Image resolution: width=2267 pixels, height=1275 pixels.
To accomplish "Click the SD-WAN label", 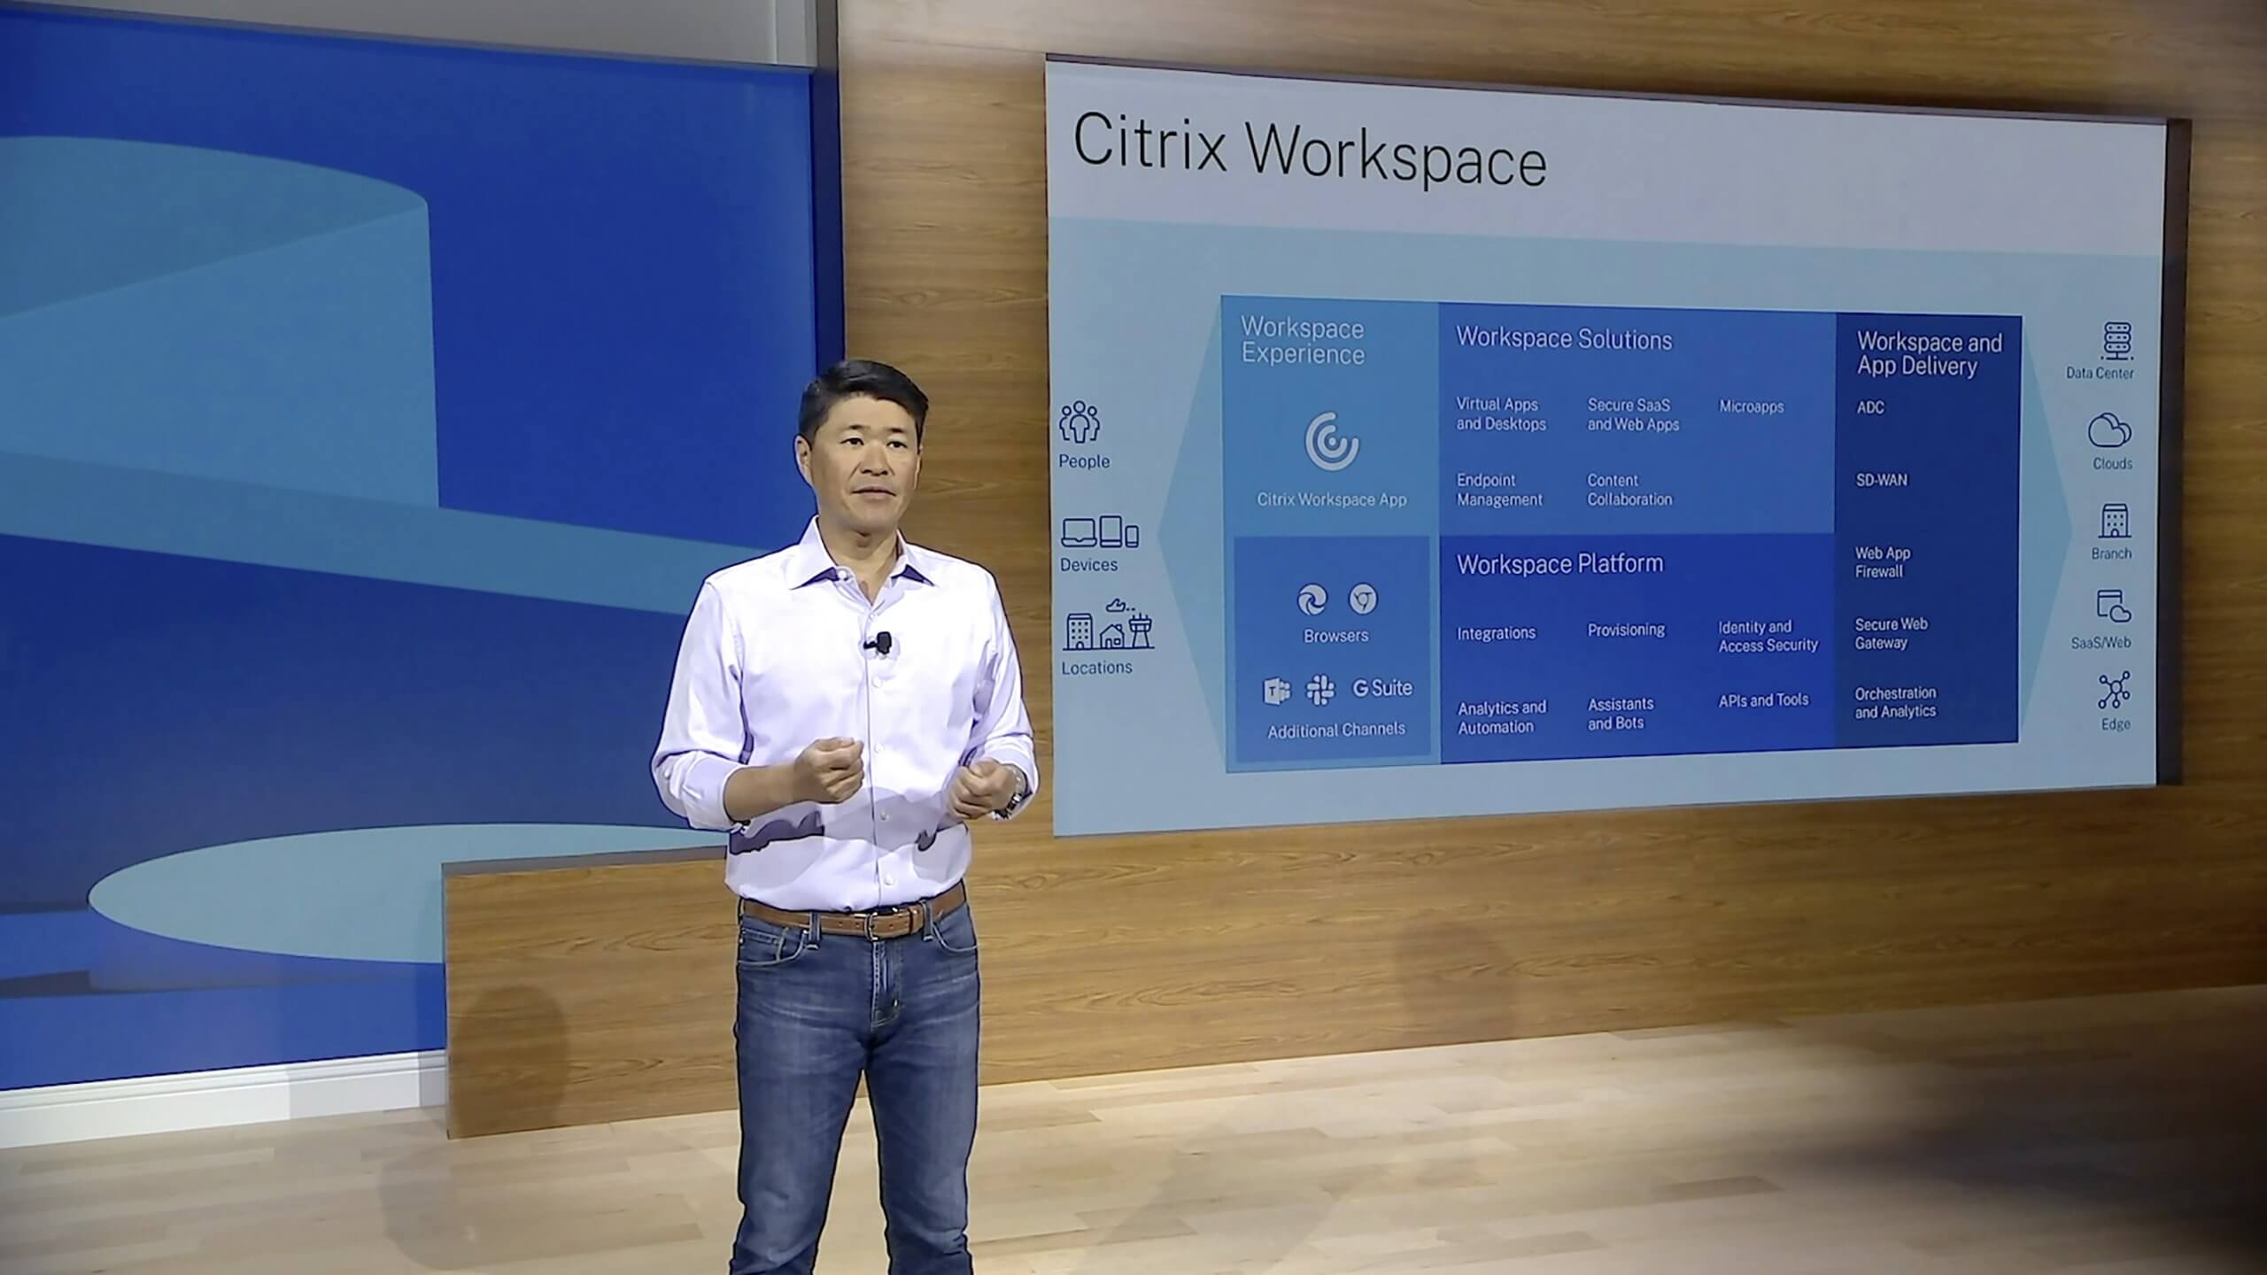I will tap(1881, 481).
